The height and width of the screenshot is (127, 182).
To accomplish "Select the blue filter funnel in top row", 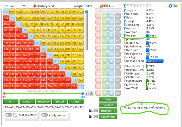I will 125,6.
